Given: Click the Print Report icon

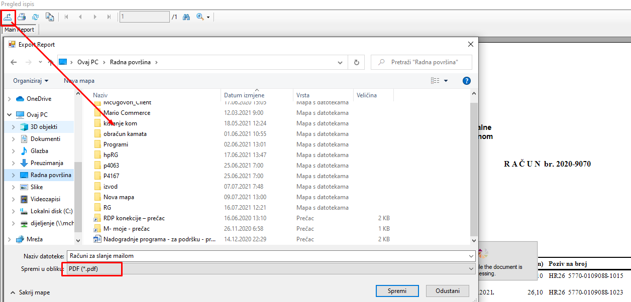Looking at the screenshot, I should pos(22,17).
